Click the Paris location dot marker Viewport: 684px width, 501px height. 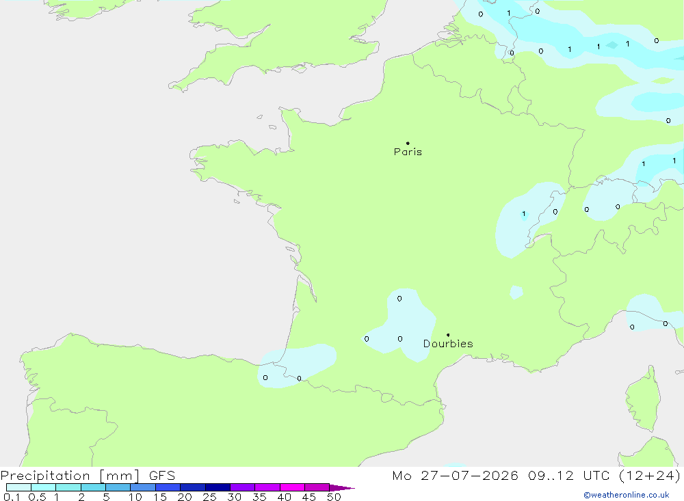pyautogui.click(x=408, y=143)
